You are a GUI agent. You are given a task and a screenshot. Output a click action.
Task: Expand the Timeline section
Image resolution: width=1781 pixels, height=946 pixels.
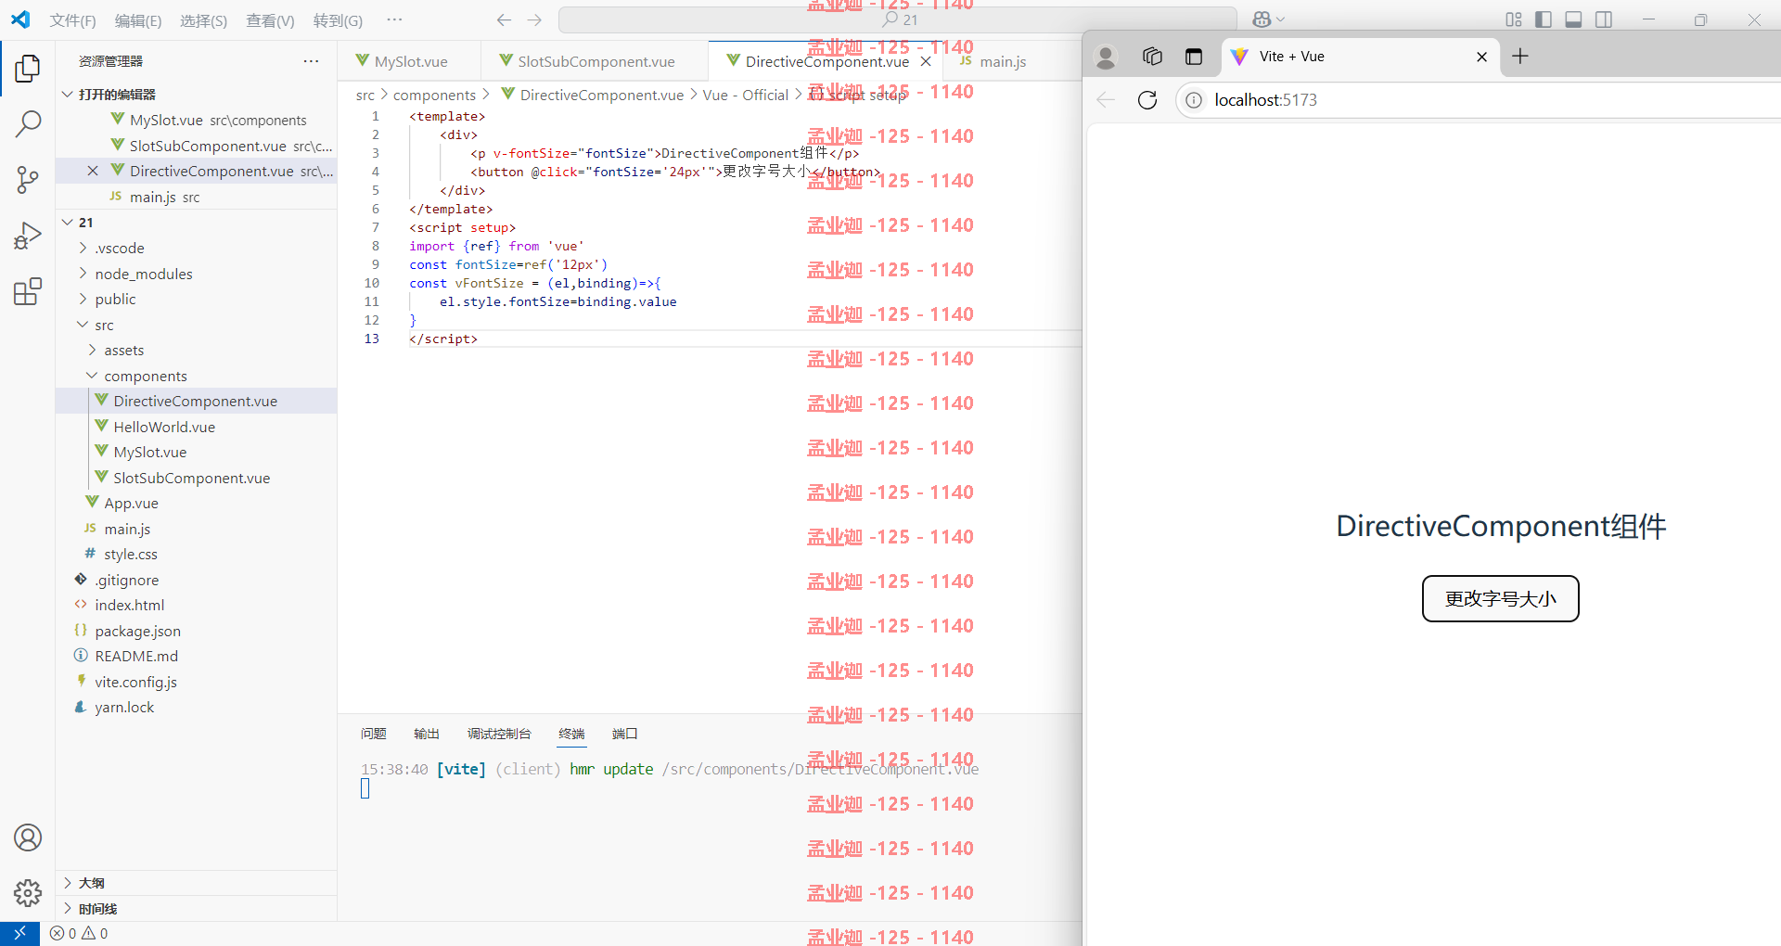(196, 909)
